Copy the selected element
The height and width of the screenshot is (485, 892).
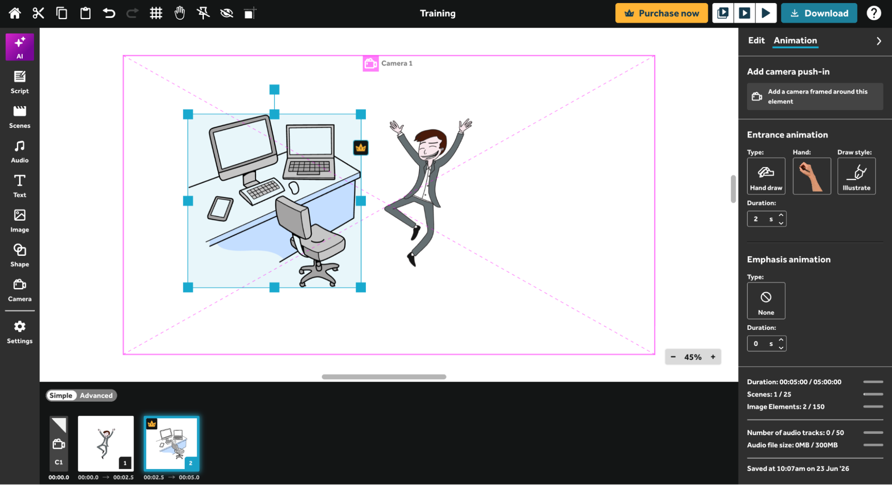click(x=62, y=13)
